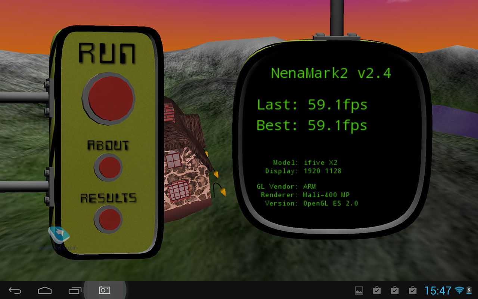Open the Android home screen icon

click(x=44, y=290)
